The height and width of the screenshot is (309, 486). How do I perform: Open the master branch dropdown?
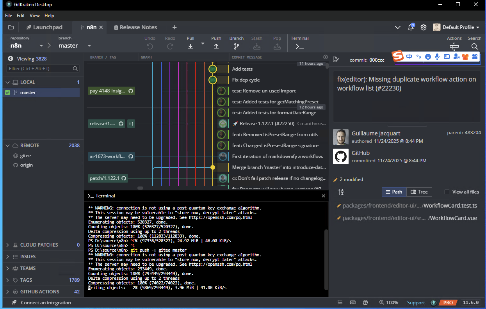[x=89, y=46]
